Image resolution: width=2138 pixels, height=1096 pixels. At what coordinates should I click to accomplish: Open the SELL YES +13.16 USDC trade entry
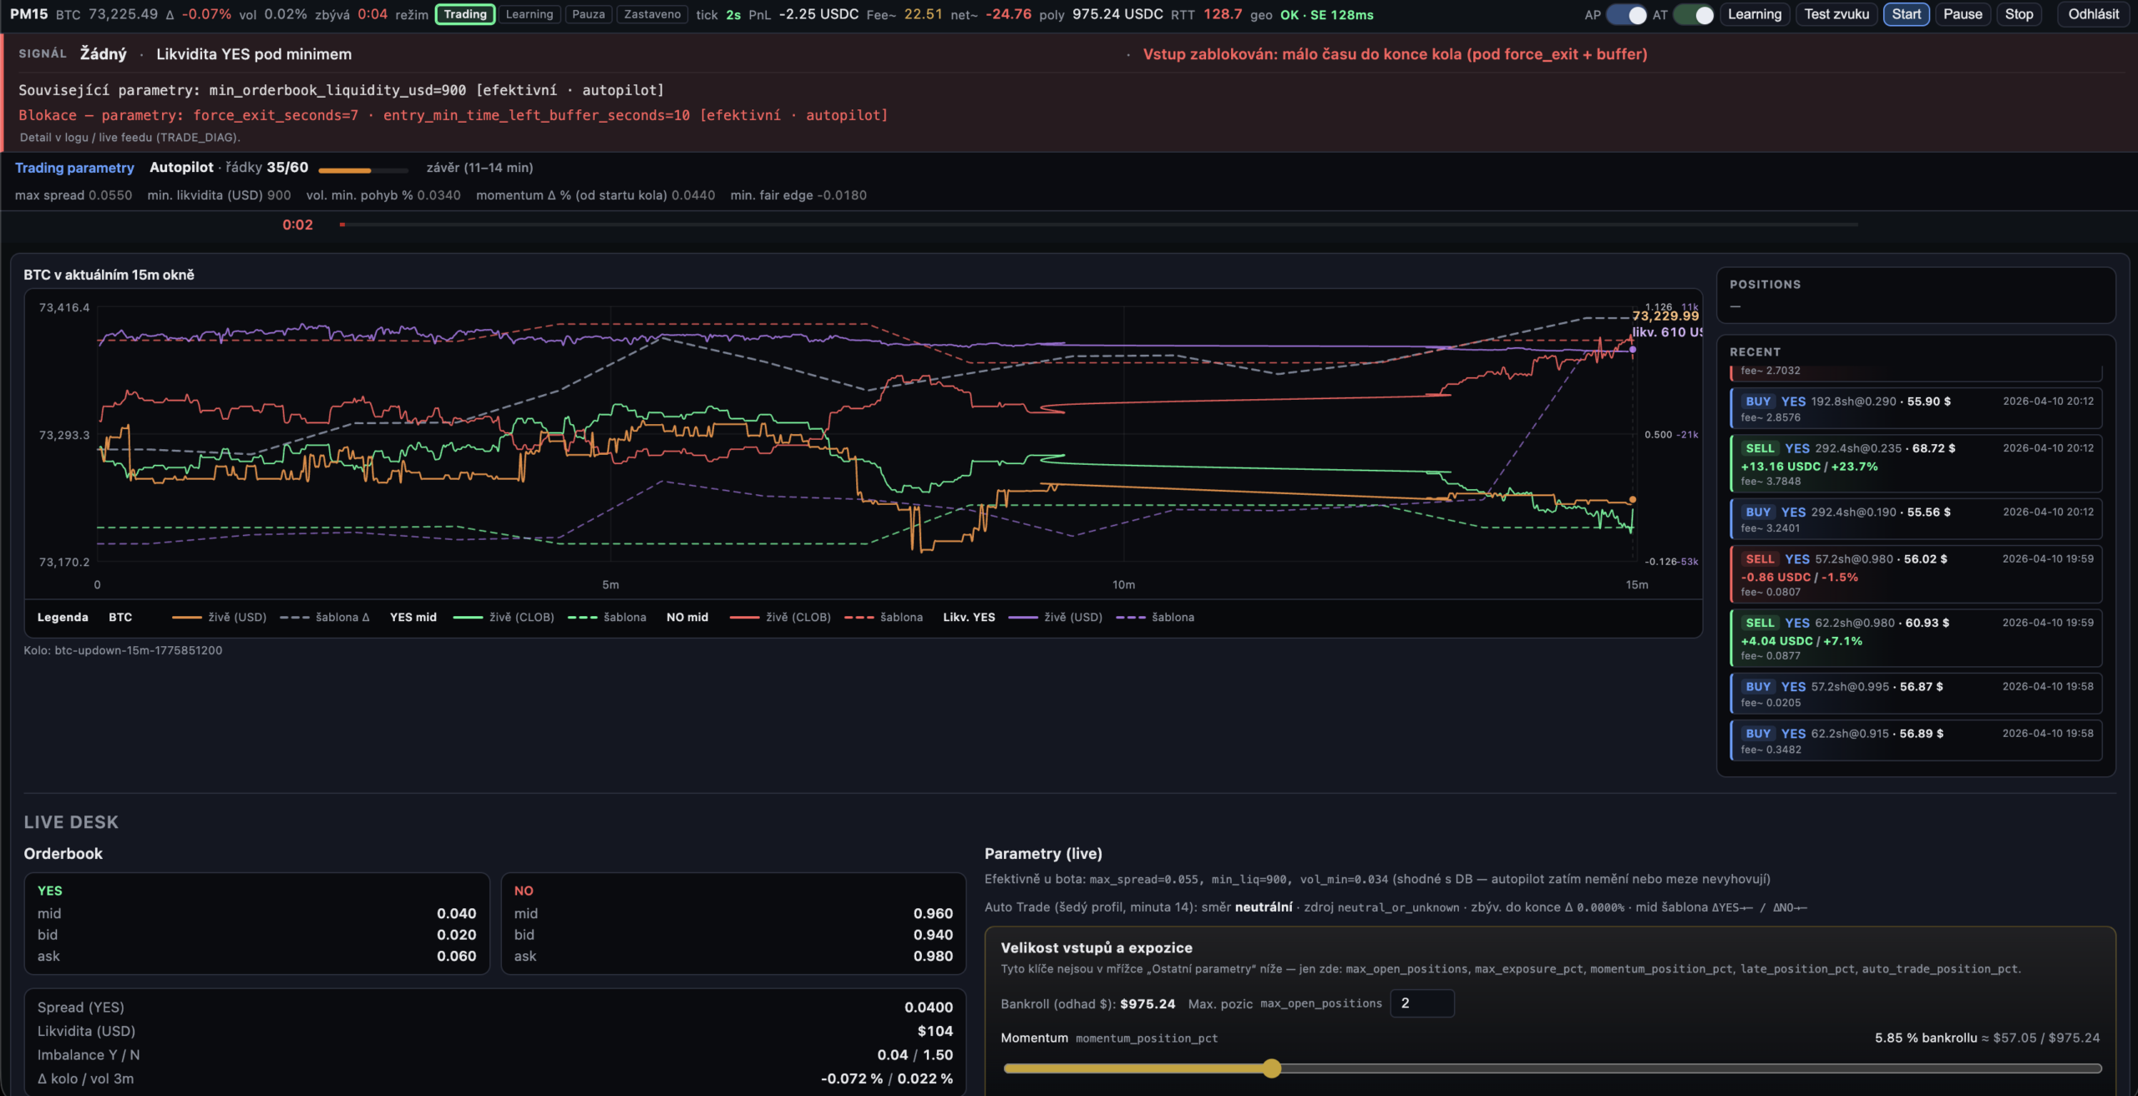pos(1916,464)
